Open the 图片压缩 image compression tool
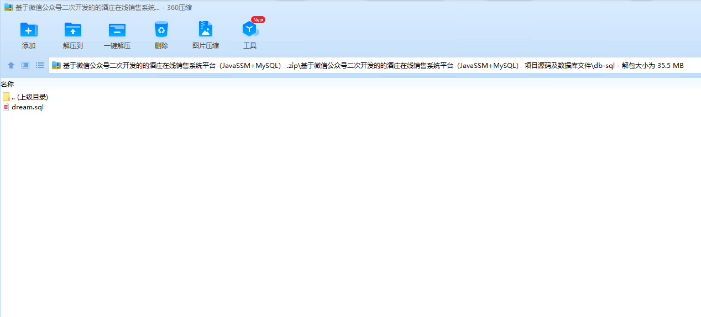Image resolution: width=701 pixels, height=317 pixels. coord(206,29)
